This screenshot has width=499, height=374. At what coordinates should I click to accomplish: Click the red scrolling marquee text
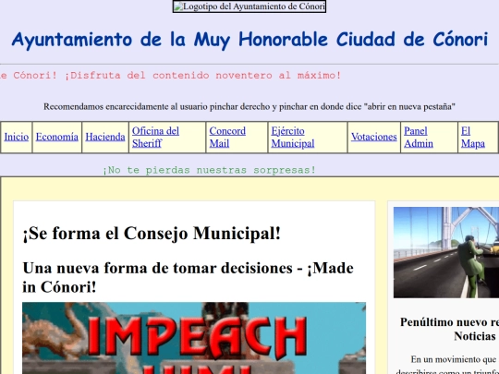click(x=171, y=76)
